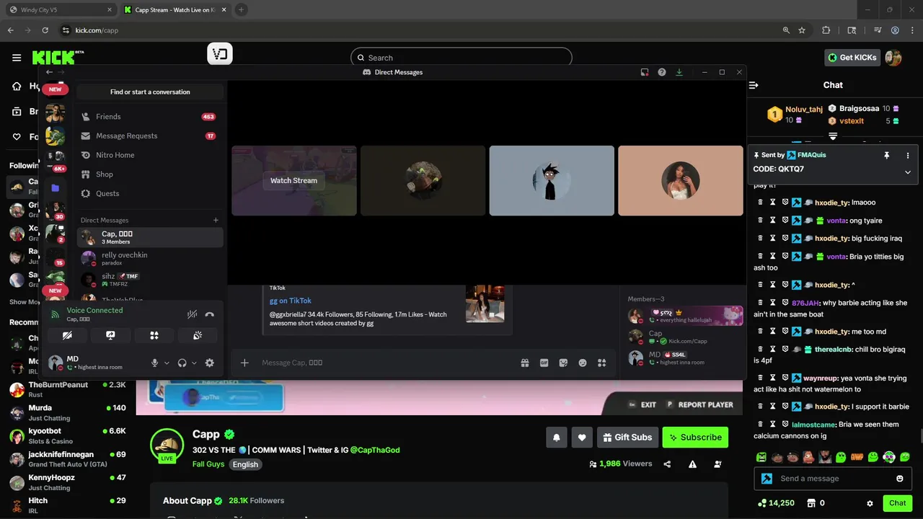
Task: Click the Discord download update arrow icon
Action: click(x=679, y=72)
